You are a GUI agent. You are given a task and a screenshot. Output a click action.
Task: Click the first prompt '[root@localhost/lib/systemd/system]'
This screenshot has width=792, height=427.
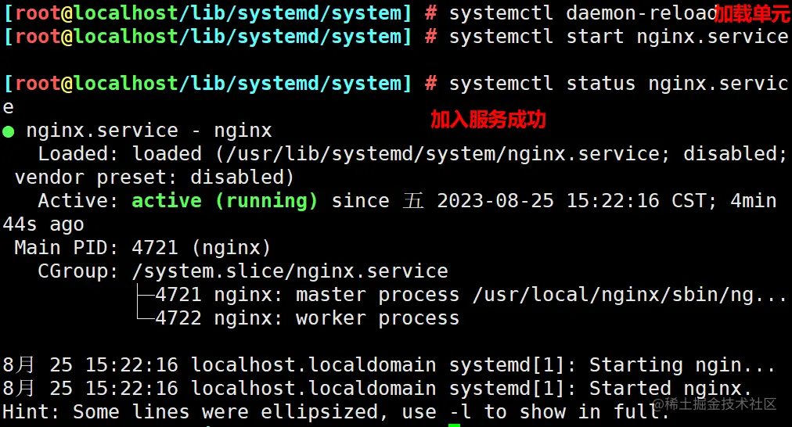(x=207, y=13)
